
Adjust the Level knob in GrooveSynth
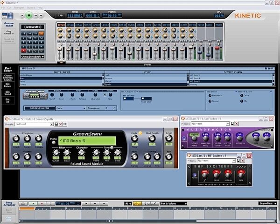pos(169,138)
